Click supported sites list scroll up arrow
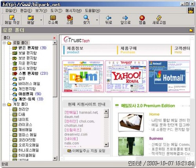 click(x=106, y=111)
